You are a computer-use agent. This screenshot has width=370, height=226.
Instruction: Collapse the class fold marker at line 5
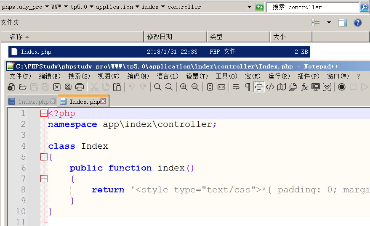(x=44, y=157)
